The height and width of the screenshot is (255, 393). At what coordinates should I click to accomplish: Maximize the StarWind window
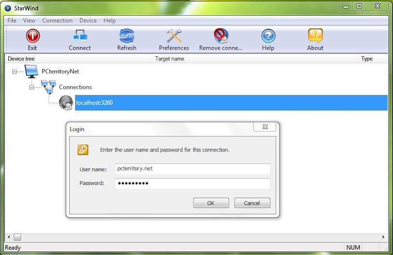point(359,6)
